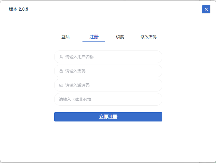Click the lock icon in password field
Viewport: 216px width, 163px height.
coord(61,71)
